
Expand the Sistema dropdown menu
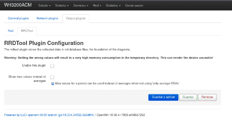coord(62,6)
